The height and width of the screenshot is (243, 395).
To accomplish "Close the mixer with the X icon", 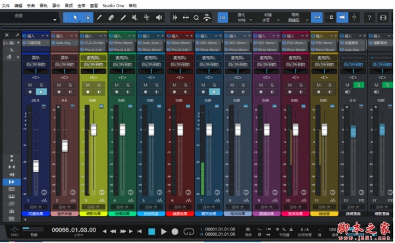I will (x=7, y=35).
